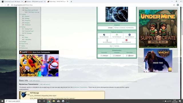Switch to the Community Crunch browser tab
The width and height of the screenshot is (183, 103).
[12, 2]
